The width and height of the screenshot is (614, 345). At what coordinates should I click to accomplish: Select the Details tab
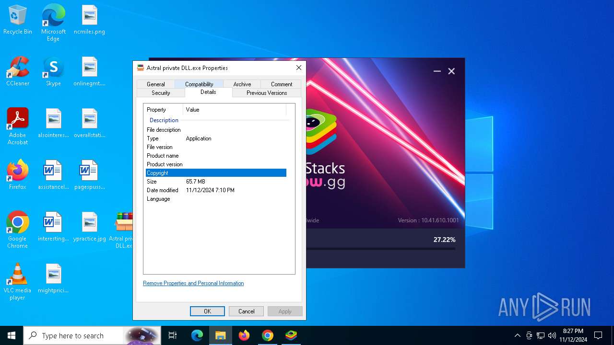point(208,92)
